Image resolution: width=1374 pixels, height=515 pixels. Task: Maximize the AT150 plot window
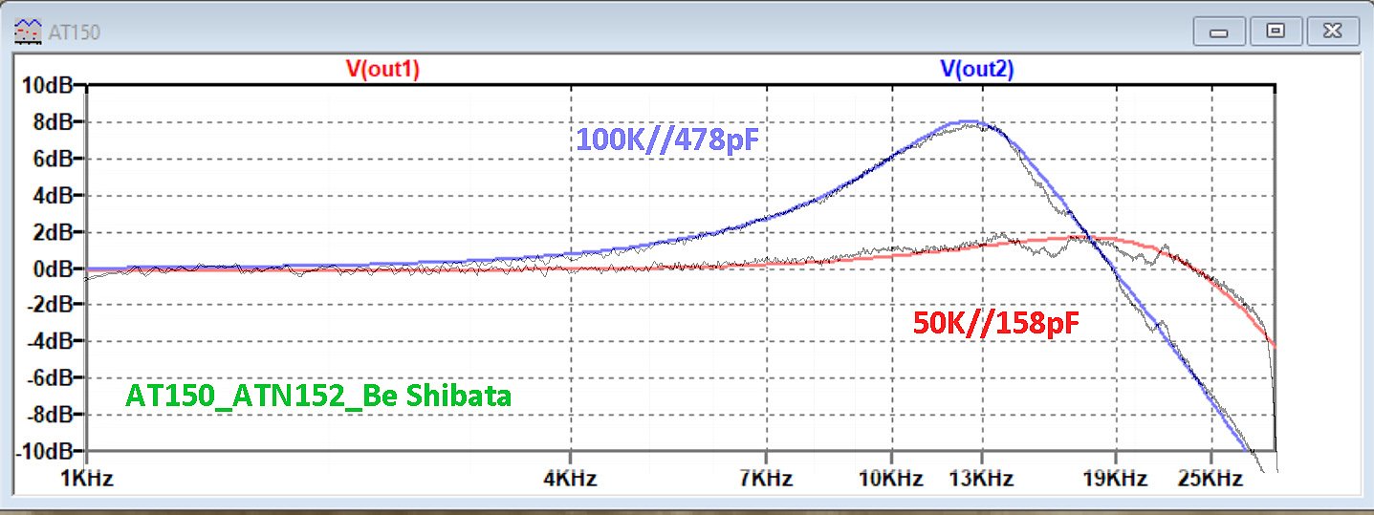click(1275, 32)
